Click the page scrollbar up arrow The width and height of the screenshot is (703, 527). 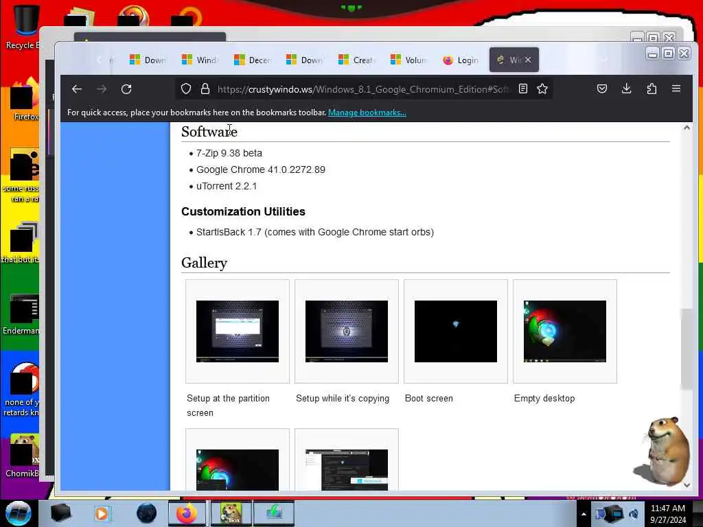coord(687,128)
